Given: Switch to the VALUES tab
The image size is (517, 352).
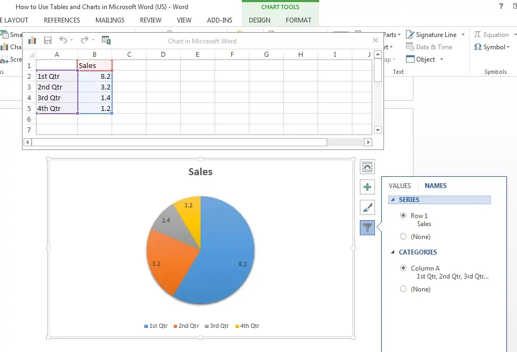Looking at the screenshot, I should pos(400,186).
